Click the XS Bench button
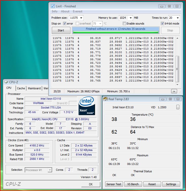186x191 pixels. click(x=133, y=184)
